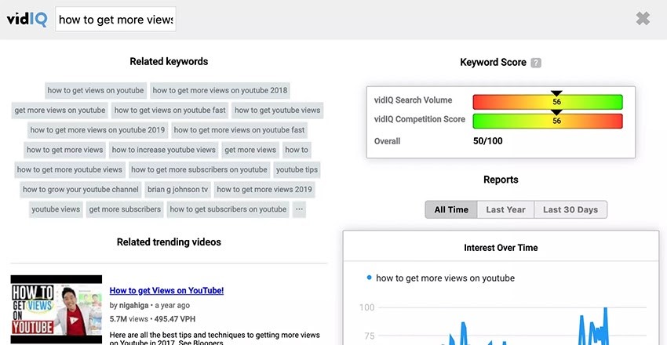Open the nigahiga video thumbnail

coord(56,310)
